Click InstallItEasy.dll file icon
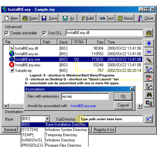 (12, 48)
